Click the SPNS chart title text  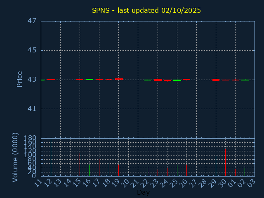point(146,10)
